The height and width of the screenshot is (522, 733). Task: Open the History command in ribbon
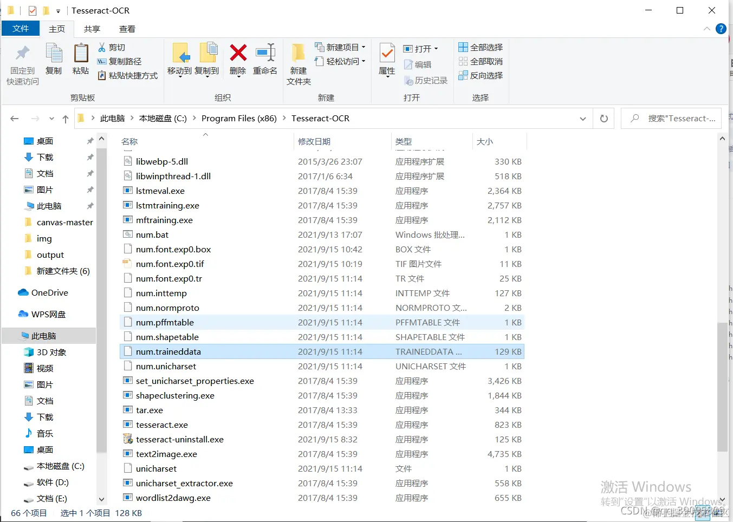coord(426,81)
